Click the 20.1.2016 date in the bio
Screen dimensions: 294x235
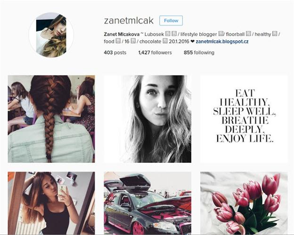click(179, 42)
